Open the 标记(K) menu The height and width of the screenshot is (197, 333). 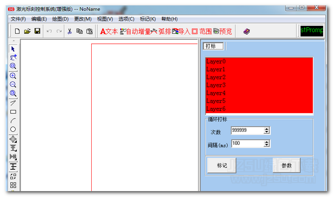pos(148,19)
